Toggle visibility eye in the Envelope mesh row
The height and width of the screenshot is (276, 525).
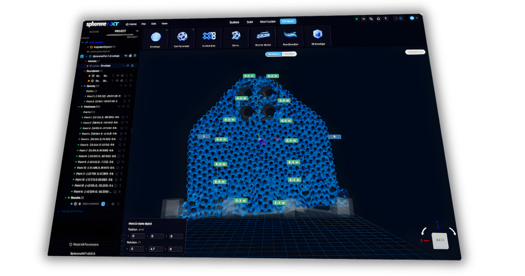(x=128, y=66)
